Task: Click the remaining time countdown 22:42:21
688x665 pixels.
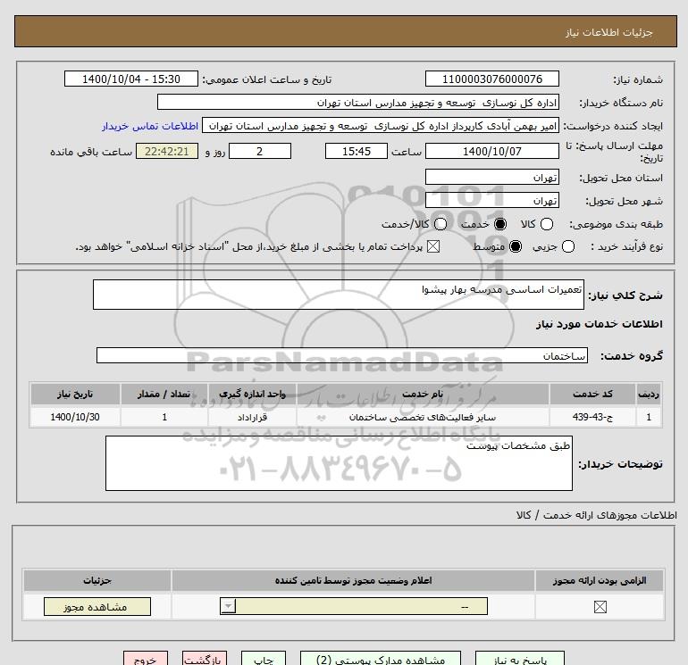Action: click(x=167, y=151)
